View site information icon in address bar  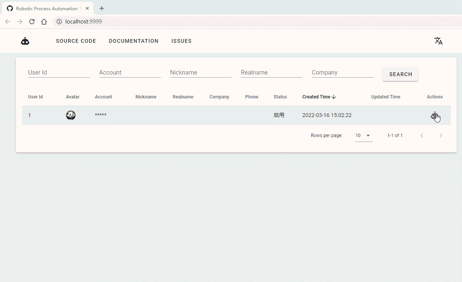point(59,22)
